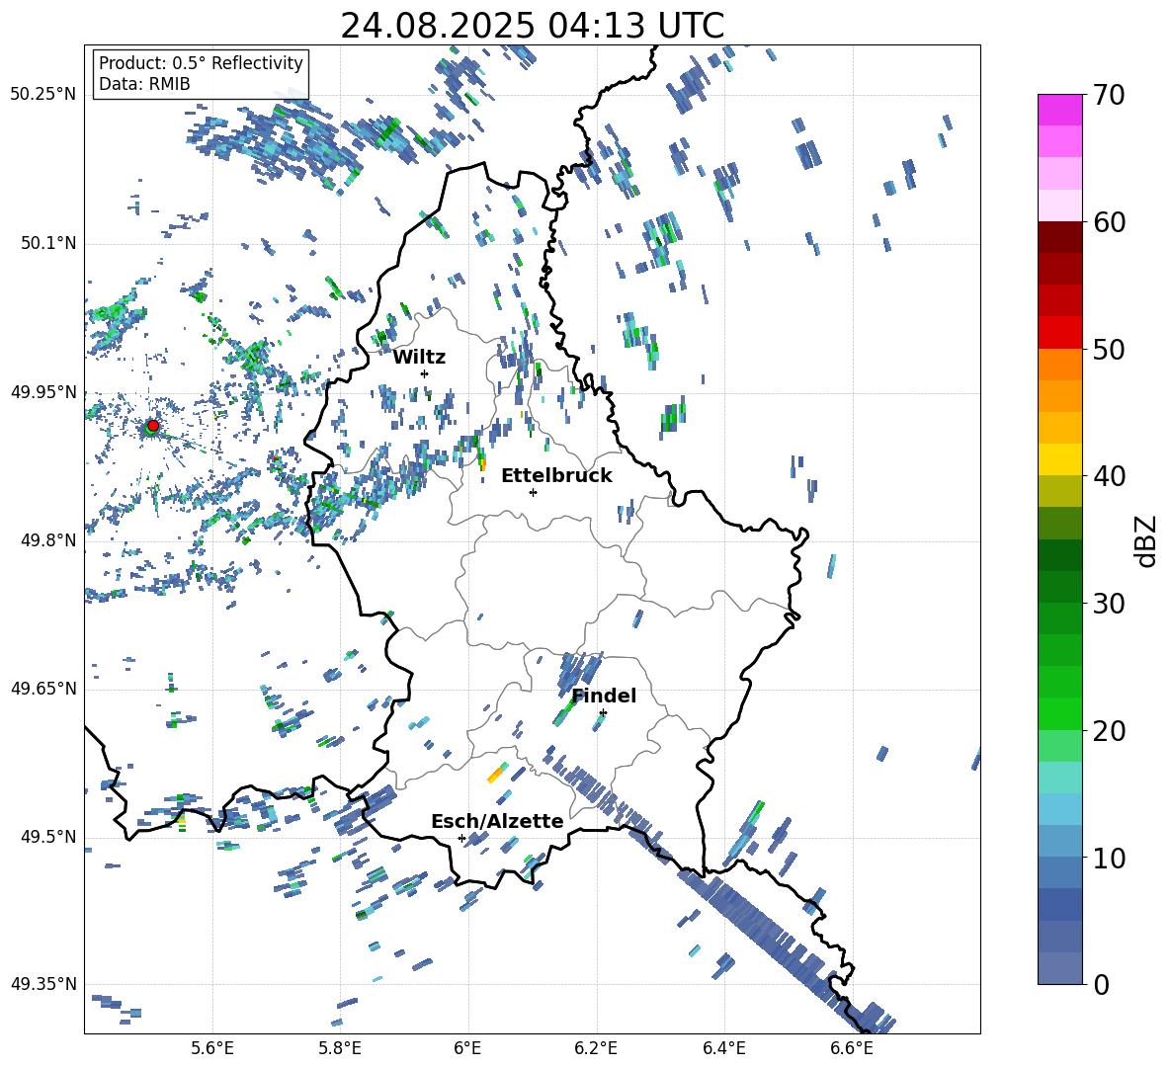The image size is (1170, 1068).
Task: Click the colorbar tick label 70
Action: tap(1109, 96)
